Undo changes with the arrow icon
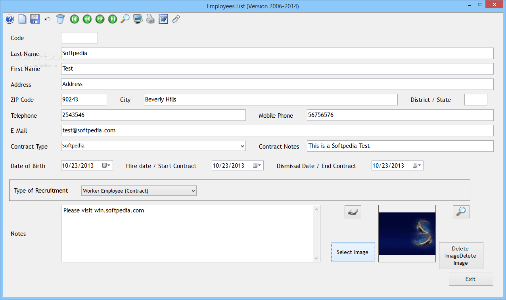 (x=48, y=19)
